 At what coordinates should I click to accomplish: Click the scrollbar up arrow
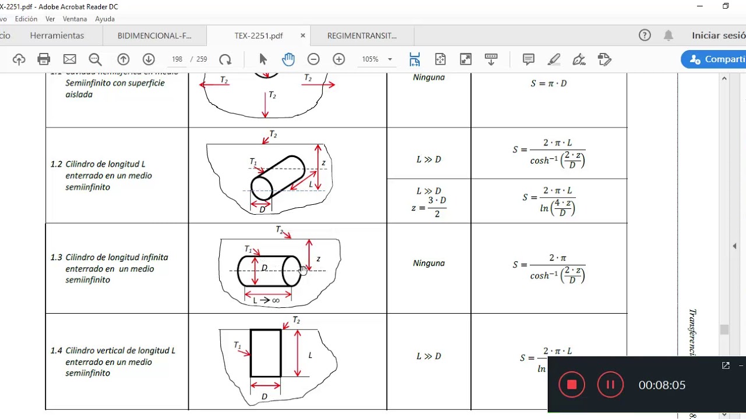click(724, 78)
